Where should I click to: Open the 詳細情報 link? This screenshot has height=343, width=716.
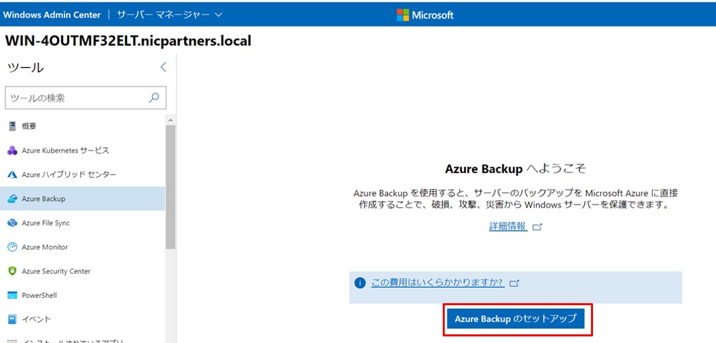[x=508, y=226]
